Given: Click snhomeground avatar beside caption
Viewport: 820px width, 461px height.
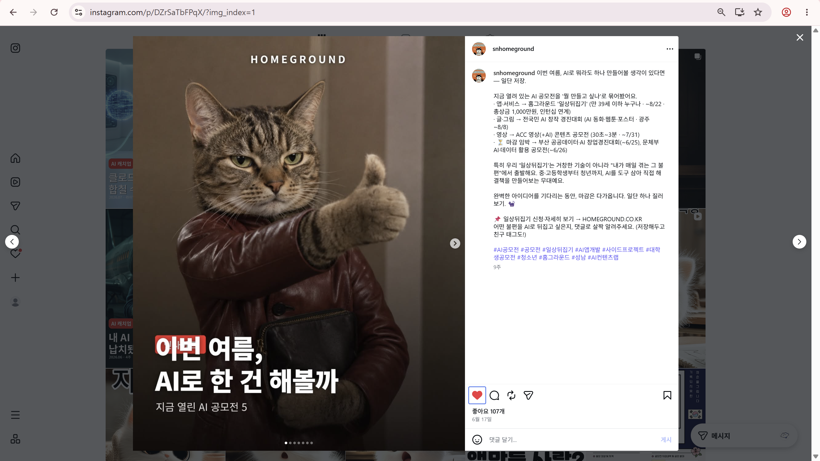Looking at the screenshot, I should [479, 76].
